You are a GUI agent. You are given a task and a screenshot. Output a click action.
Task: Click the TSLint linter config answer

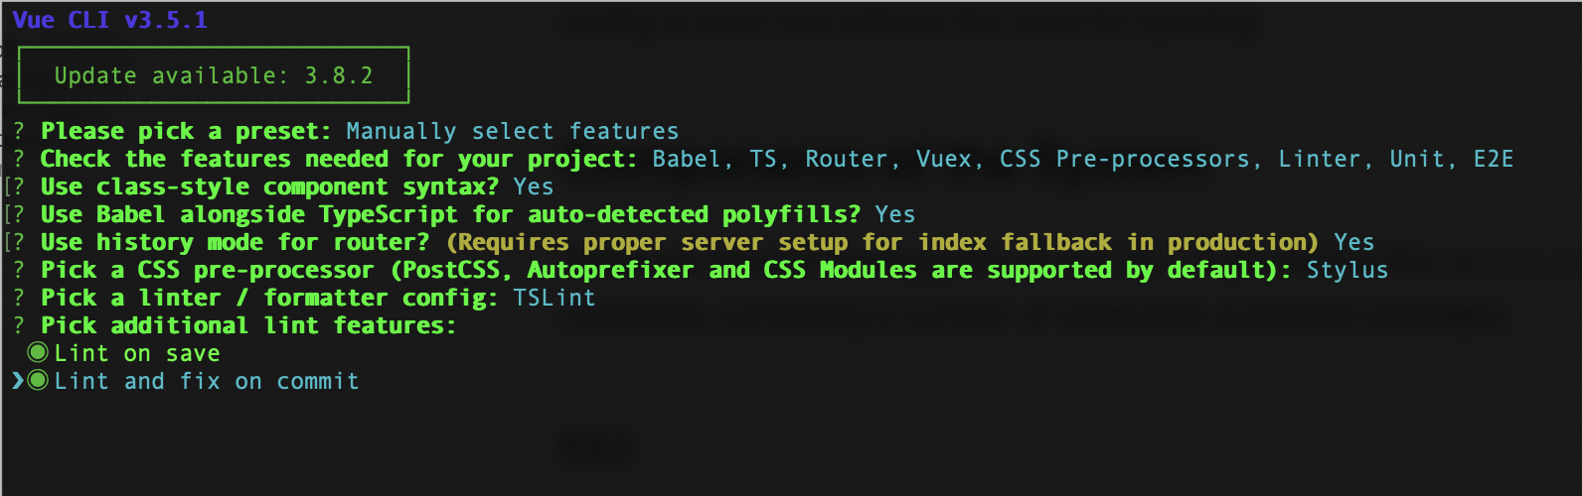(554, 298)
